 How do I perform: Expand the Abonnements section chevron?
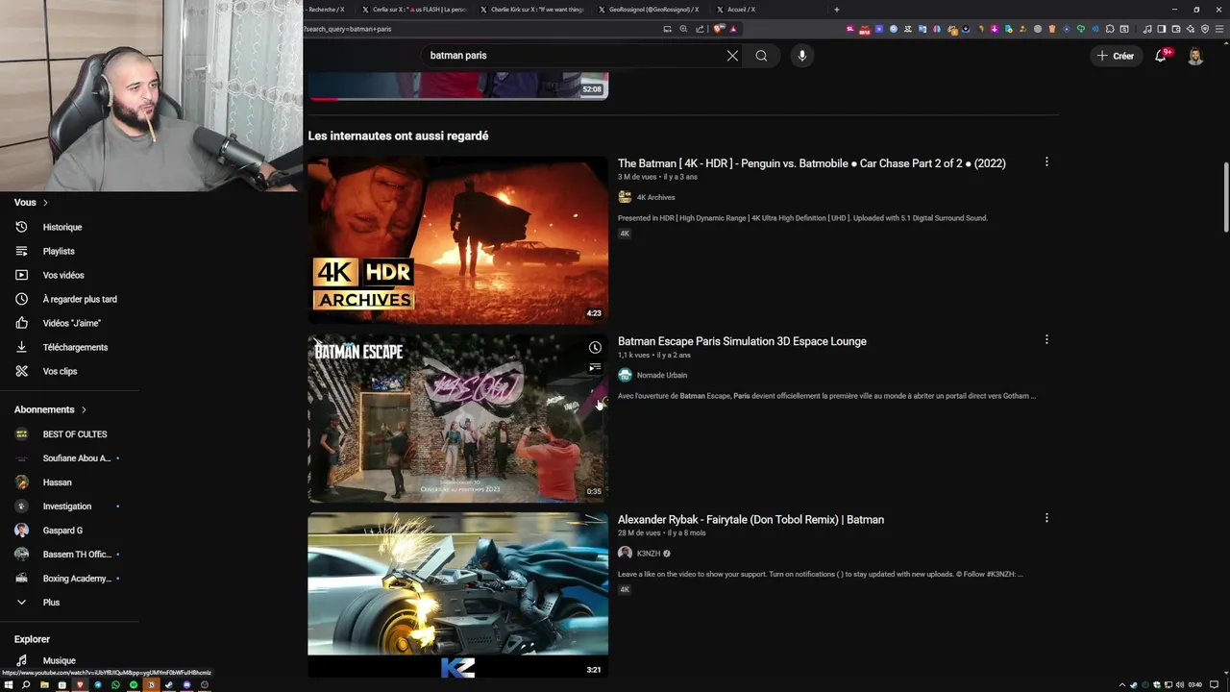pos(84,409)
